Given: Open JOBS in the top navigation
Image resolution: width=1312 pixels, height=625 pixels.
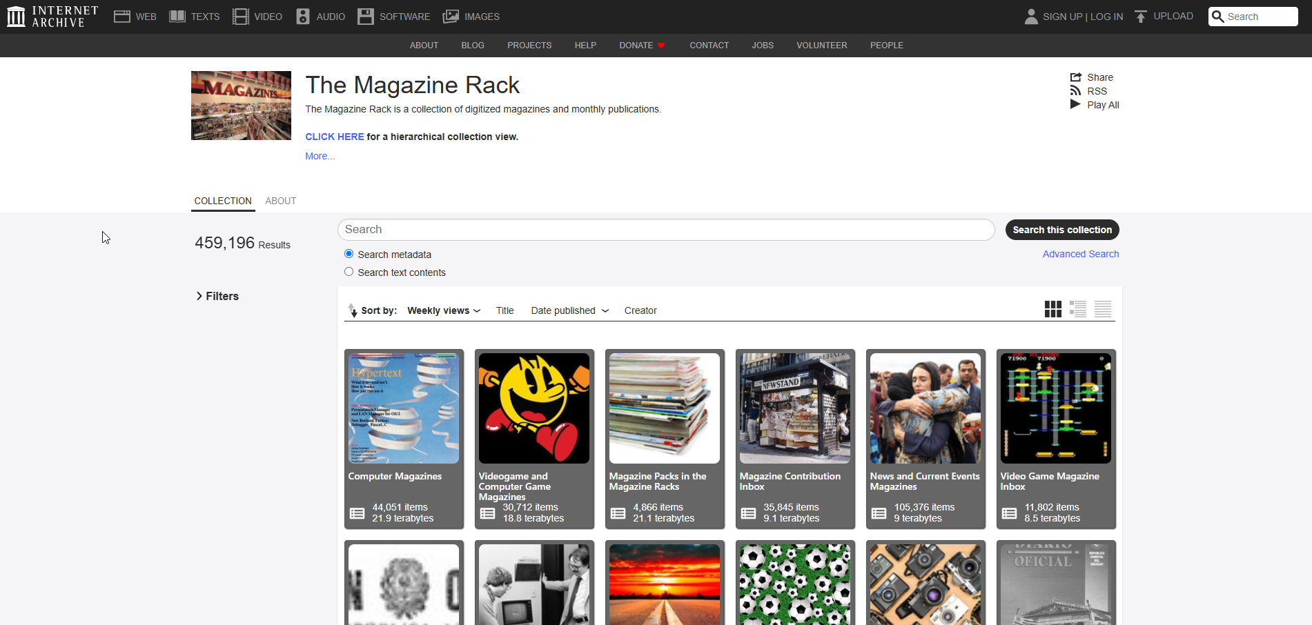Looking at the screenshot, I should click(763, 46).
